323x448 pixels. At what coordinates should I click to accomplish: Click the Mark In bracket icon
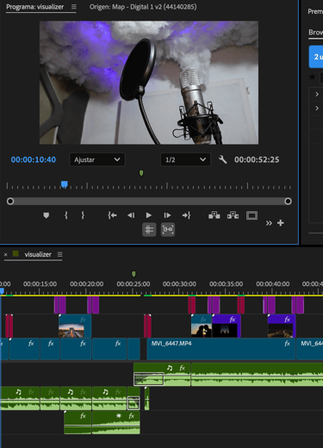point(66,215)
